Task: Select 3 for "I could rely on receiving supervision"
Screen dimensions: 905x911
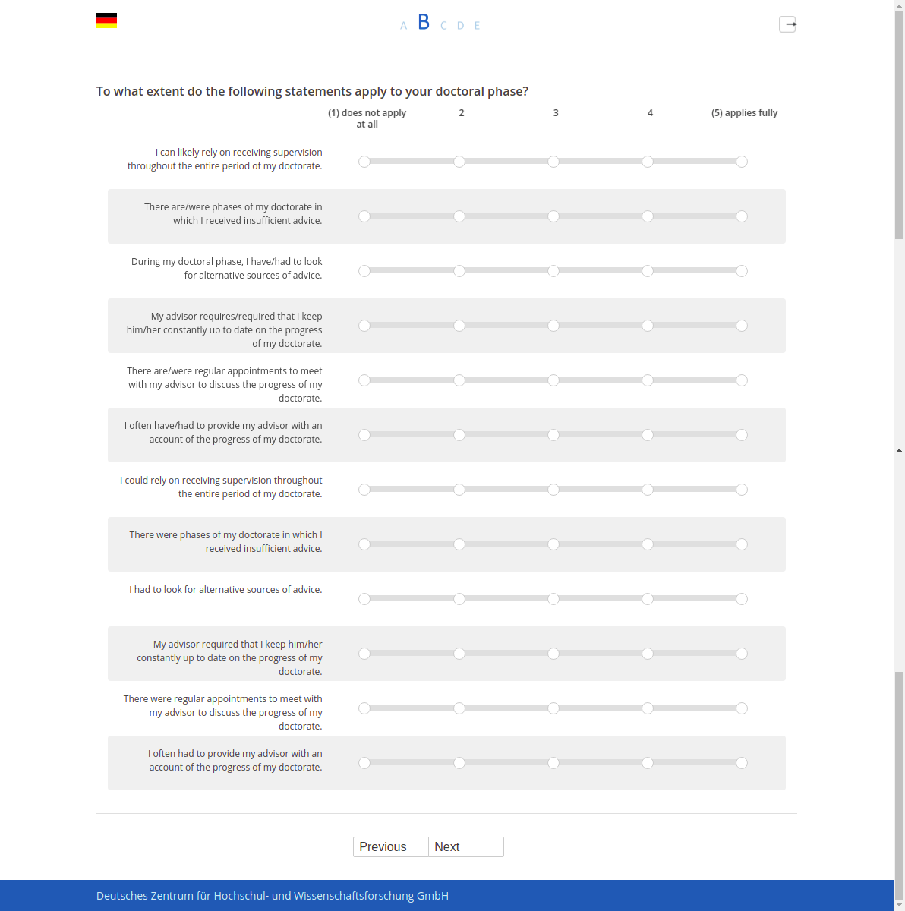Action: 553,490
